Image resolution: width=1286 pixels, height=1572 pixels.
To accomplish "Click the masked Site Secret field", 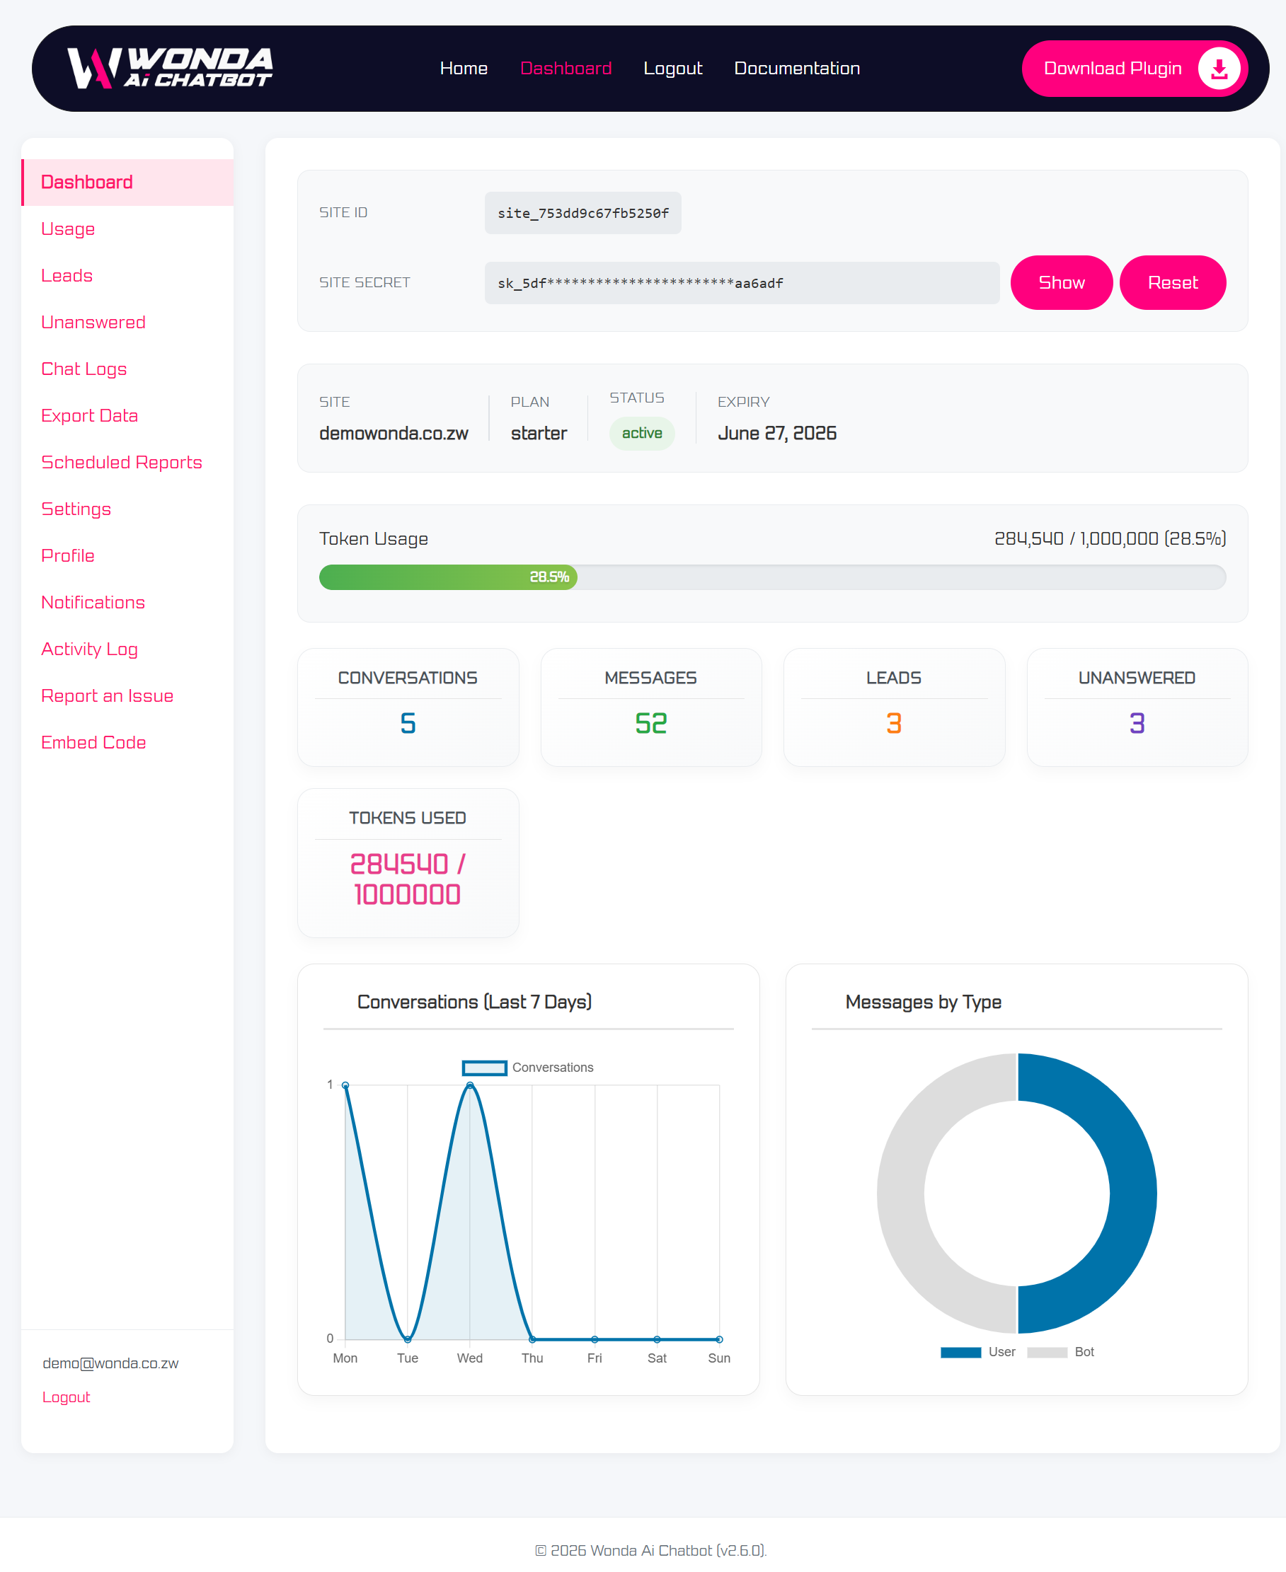I will tap(742, 283).
